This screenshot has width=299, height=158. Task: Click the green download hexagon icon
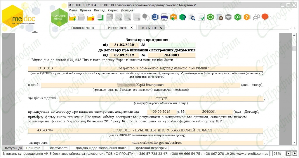238,17
